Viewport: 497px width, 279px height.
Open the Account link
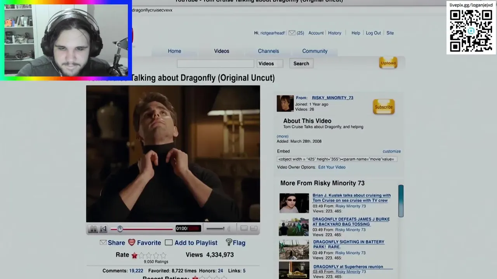point(316,33)
